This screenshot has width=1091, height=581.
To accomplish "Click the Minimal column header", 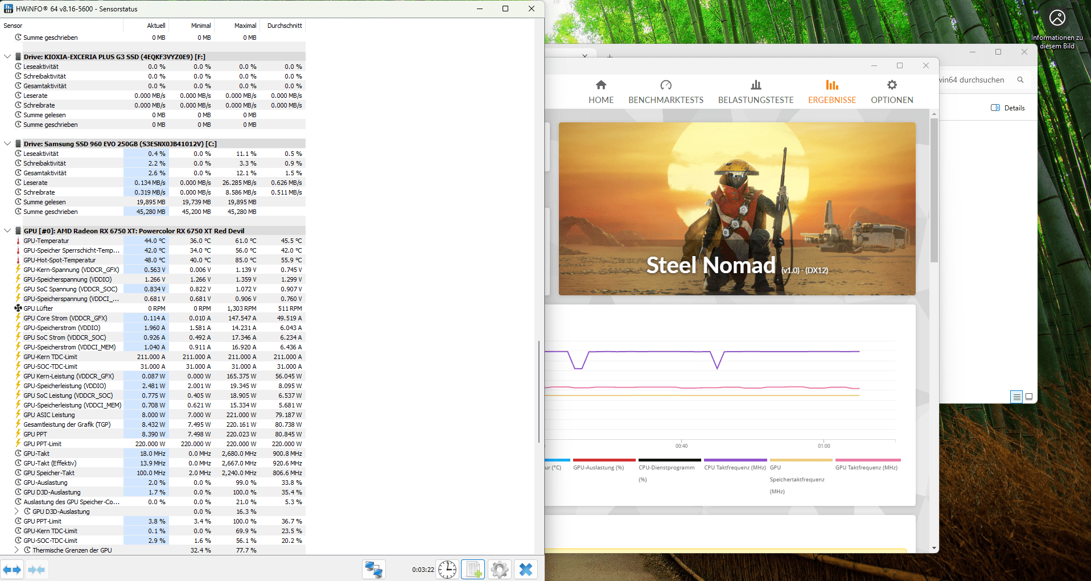I will point(192,26).
